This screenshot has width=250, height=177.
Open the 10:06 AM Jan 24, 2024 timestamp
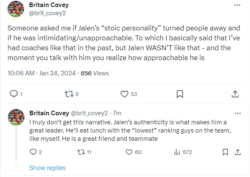[x=42, y=73]
